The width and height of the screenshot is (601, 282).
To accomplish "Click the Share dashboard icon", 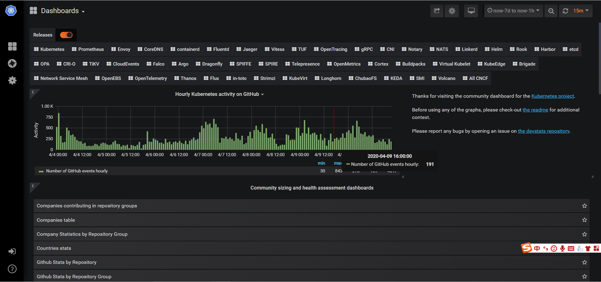I will tap(437, 11).
